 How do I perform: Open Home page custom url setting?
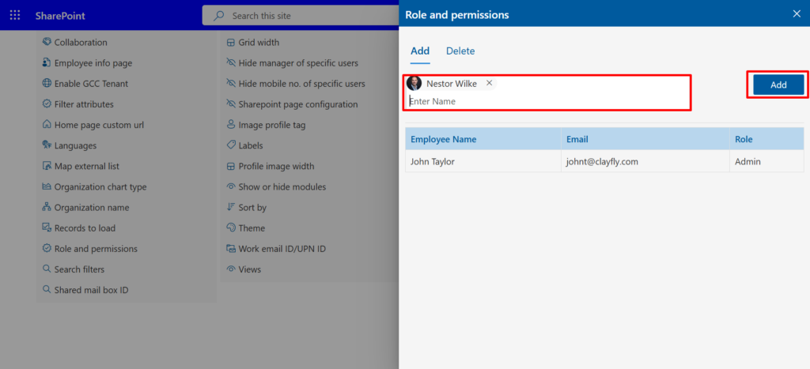coord(99,125)
